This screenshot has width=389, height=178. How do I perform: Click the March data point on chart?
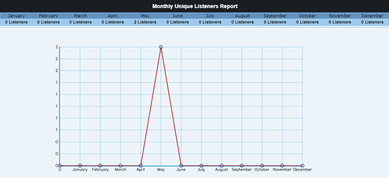coord(120,166)
